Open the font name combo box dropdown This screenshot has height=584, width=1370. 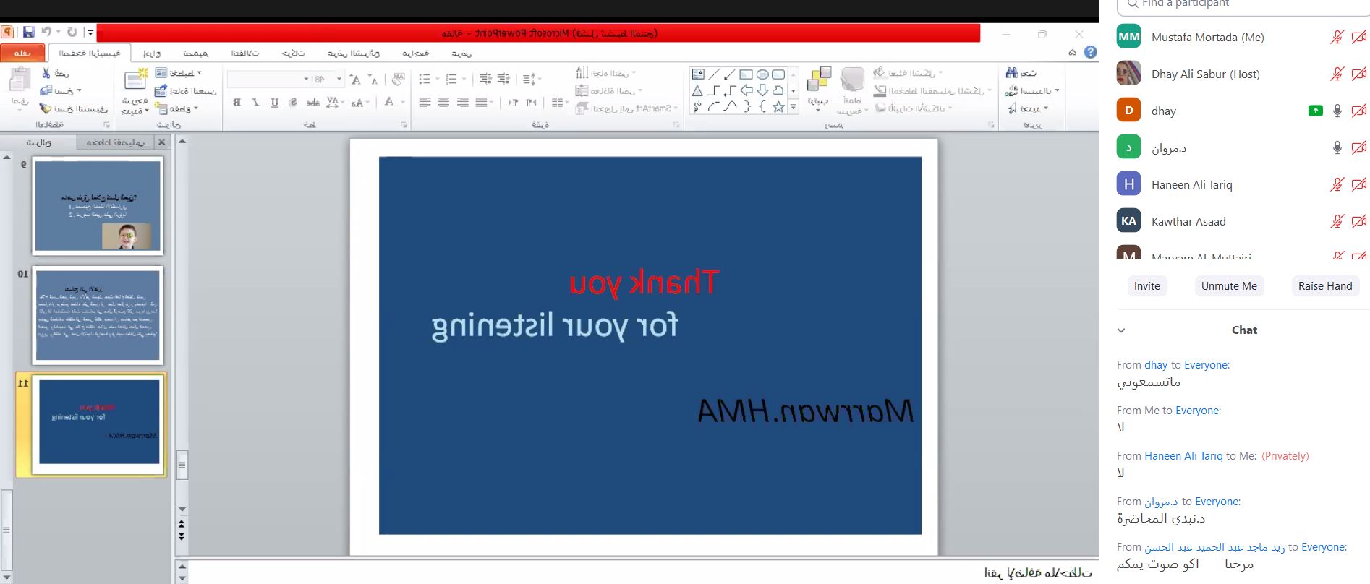tap(306, 79)
